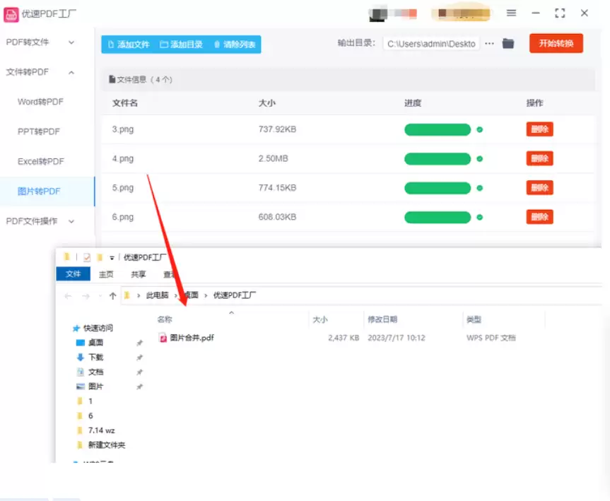610x501 pixels.
Task: Click the 图片合并.pdf file icon
Action: (x=163, y=338)
